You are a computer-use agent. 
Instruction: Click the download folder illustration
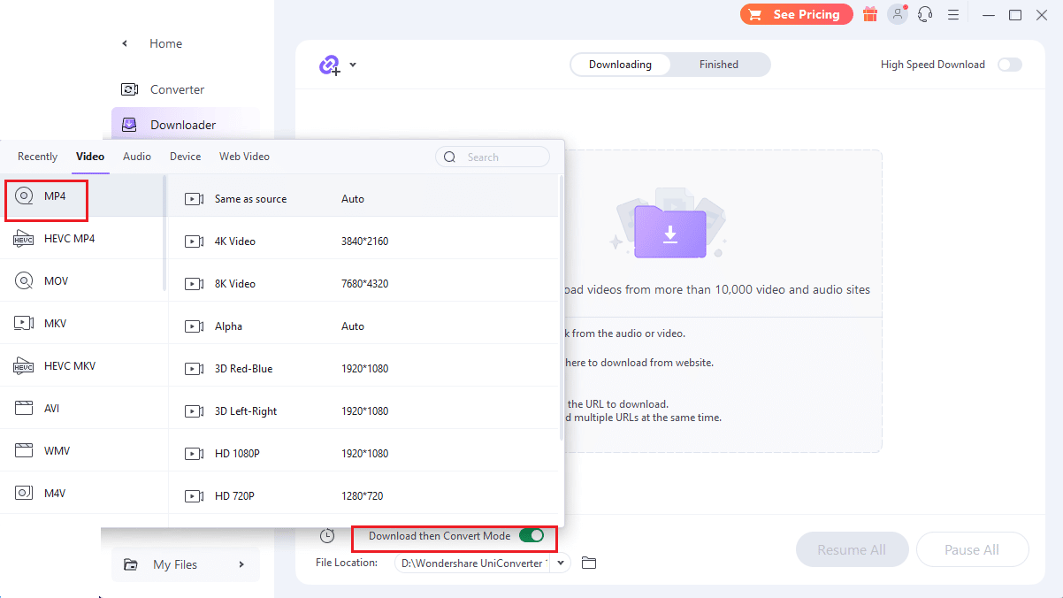[670, 225]
